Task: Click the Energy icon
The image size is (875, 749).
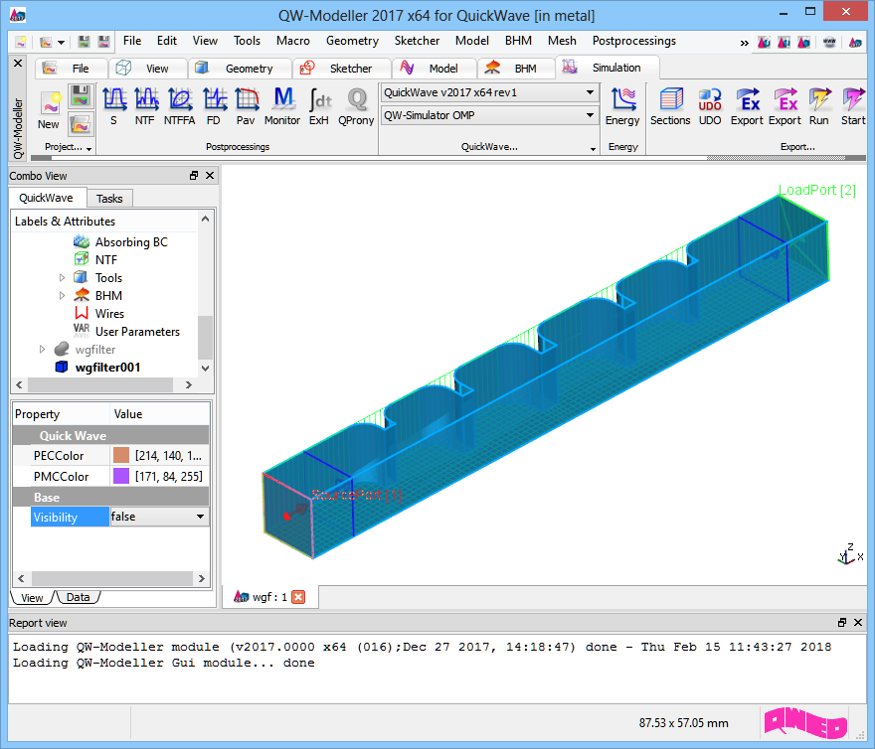Action: point(623,106)
